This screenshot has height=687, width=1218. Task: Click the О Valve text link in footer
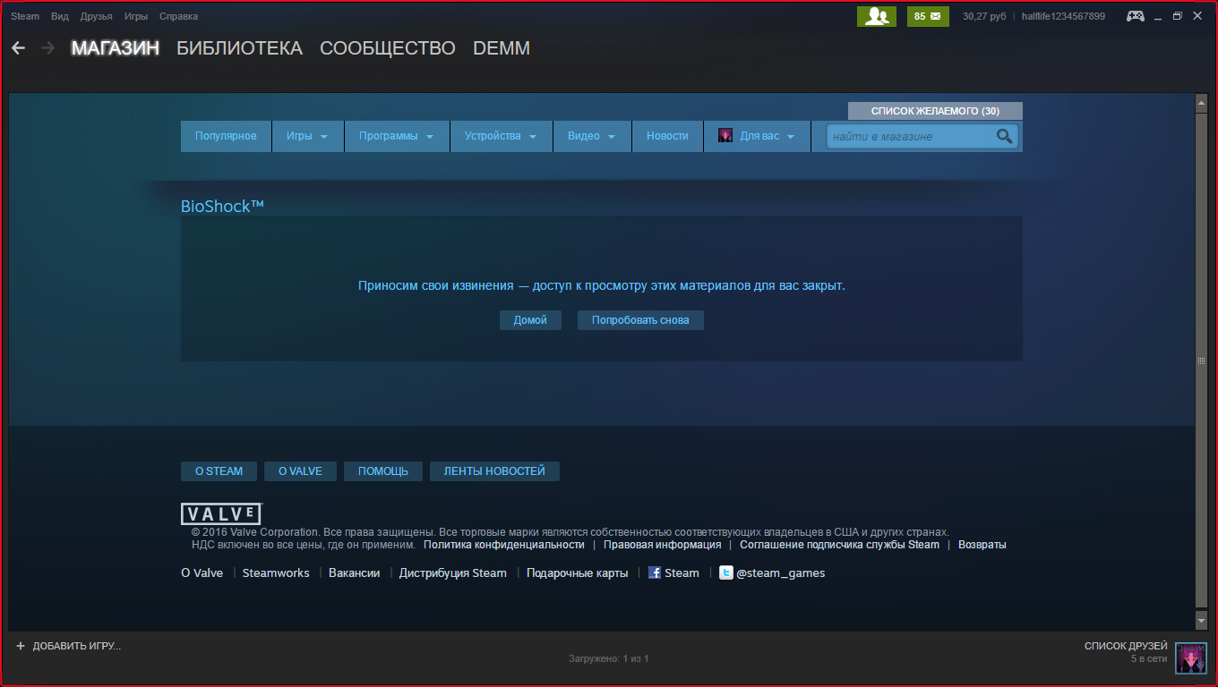pos(202,573)
